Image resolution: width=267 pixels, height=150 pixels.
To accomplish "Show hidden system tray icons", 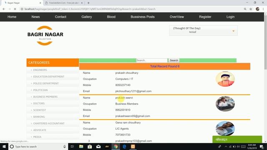I will 226,146.
